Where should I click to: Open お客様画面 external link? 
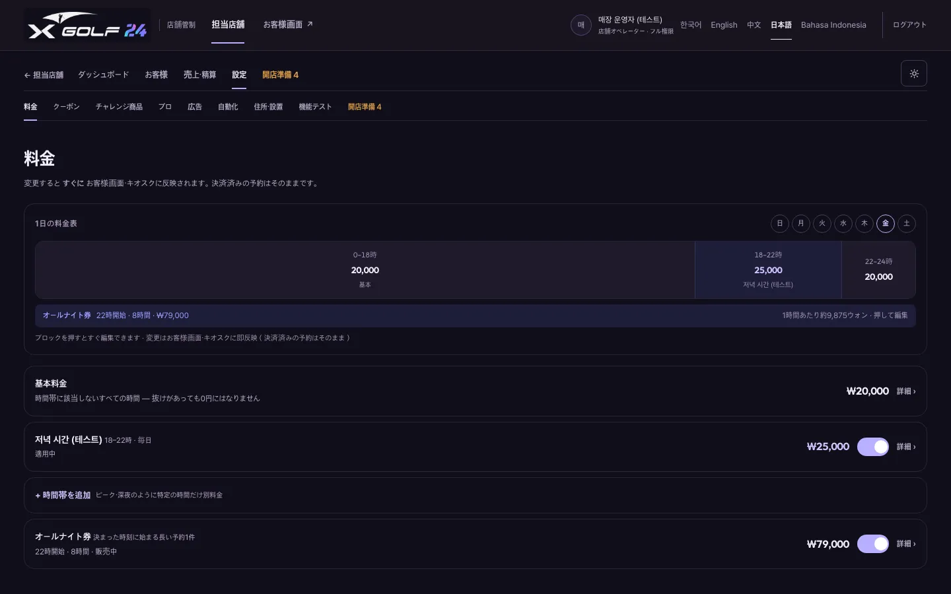coord(288,25)
